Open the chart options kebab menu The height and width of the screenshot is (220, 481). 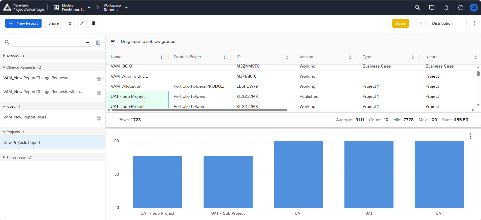[470, 136]
